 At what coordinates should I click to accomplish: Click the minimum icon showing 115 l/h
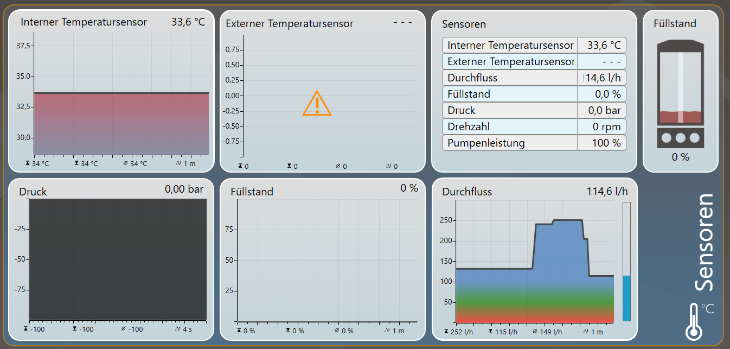(x=490, y=331)
